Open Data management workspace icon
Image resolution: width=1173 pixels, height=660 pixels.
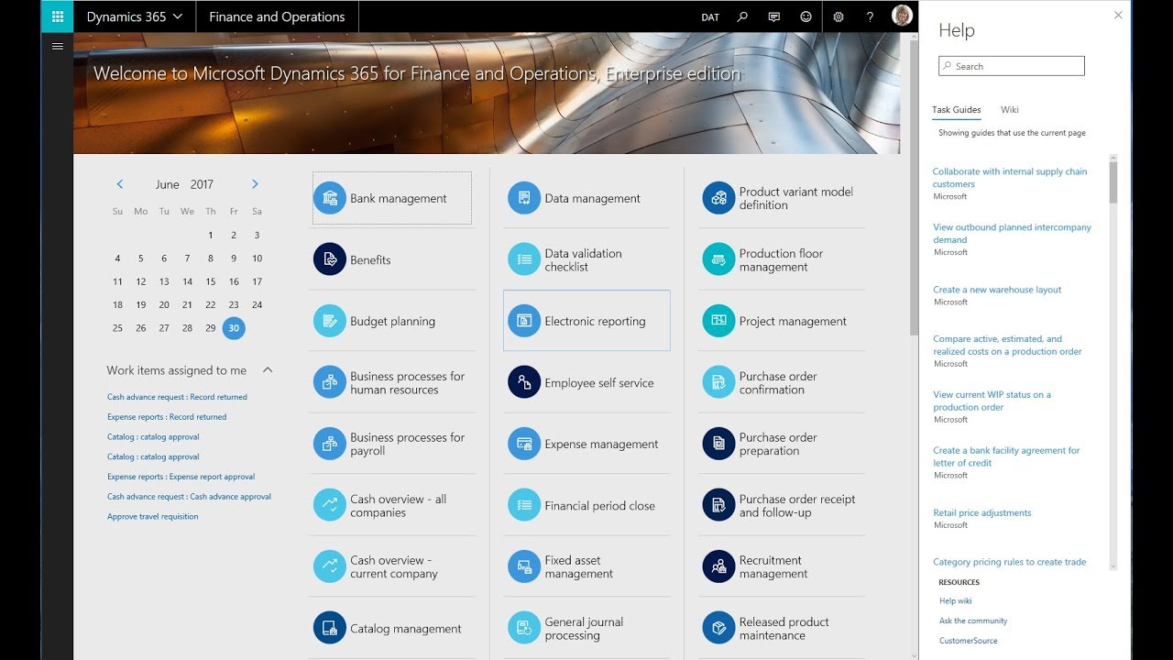point(524,198)
